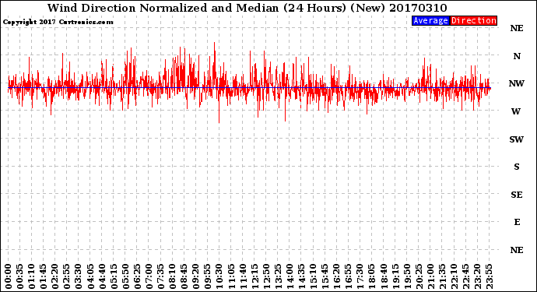Image resolution: width=537 pixels, height=292 pixels.
Task: Click the 17:30 time axis label
Action: tap(360, 276)
